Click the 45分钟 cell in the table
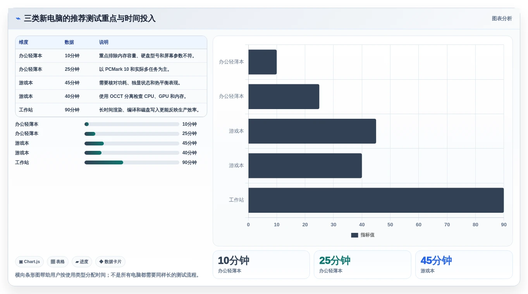Screen dimensions: 528x294 click(x=72, y=83)
